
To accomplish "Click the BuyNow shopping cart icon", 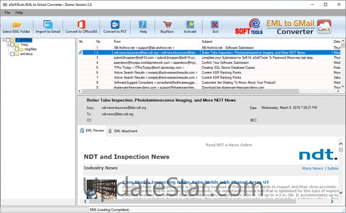I will (167, 25).
